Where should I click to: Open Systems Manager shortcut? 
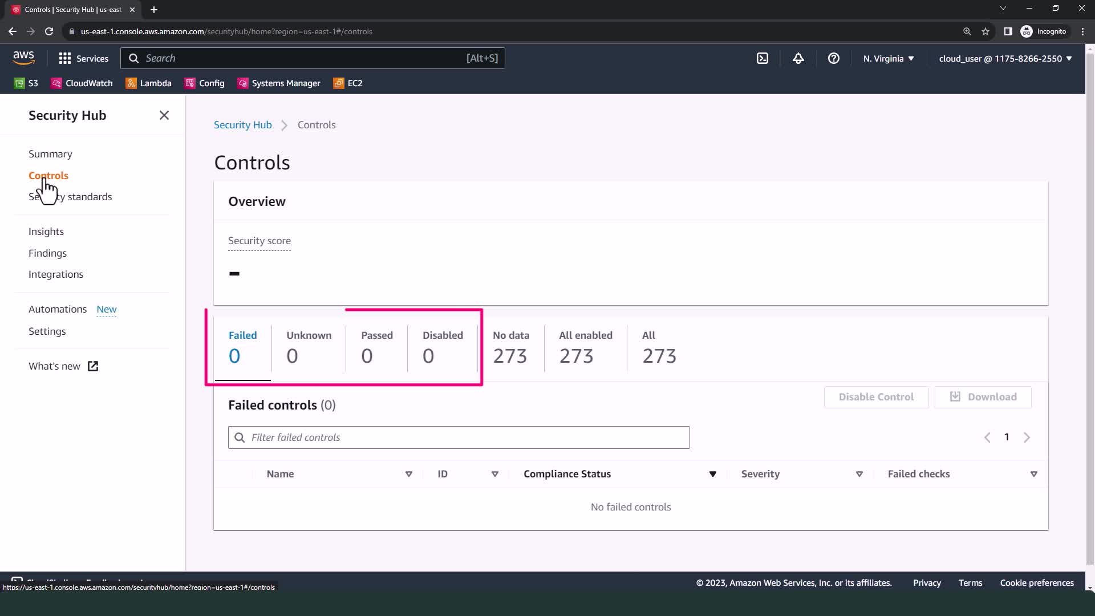(x=279, y=83)
